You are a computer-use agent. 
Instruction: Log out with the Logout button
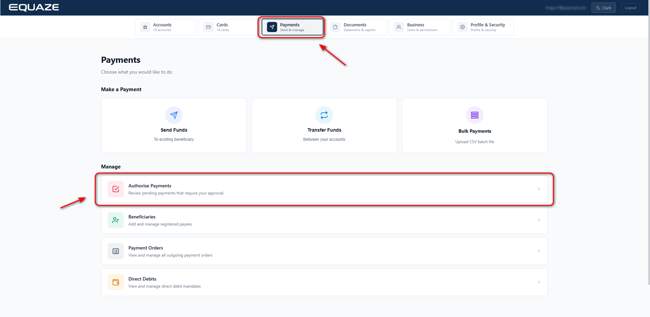[x=631, y=8]
